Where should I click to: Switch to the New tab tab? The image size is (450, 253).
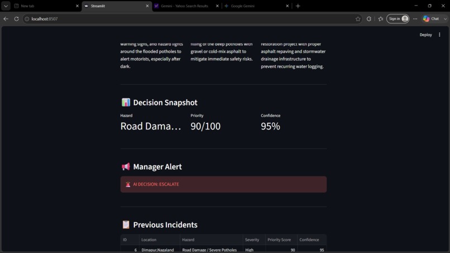(45, 6)
